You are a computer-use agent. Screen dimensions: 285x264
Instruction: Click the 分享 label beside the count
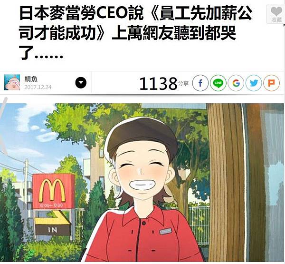183,83
